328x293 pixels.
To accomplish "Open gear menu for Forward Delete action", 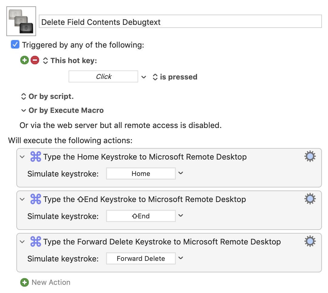I will click(x=310, y=241).
